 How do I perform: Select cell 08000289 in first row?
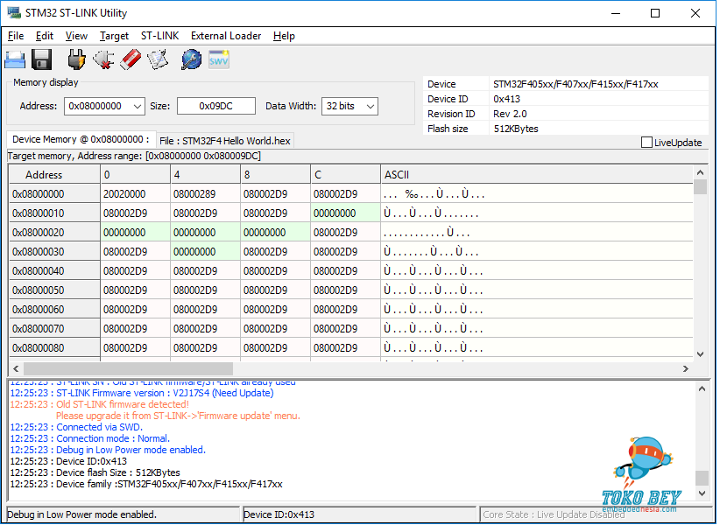click(205, 194)
